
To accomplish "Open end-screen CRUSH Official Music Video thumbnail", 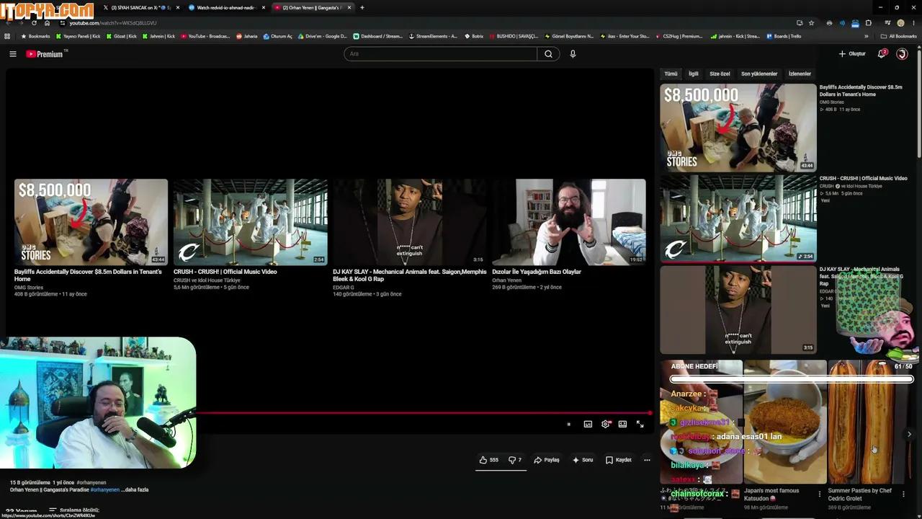I will point(250,222).
